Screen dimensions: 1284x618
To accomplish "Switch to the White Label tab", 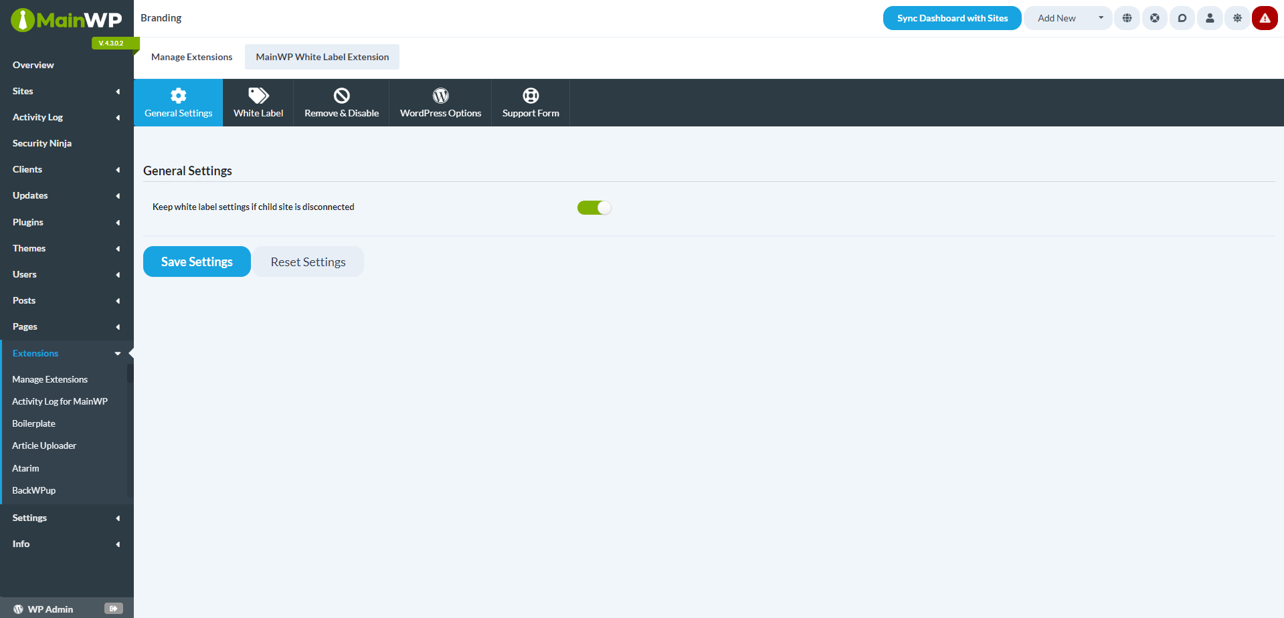I will coord(258,103).
